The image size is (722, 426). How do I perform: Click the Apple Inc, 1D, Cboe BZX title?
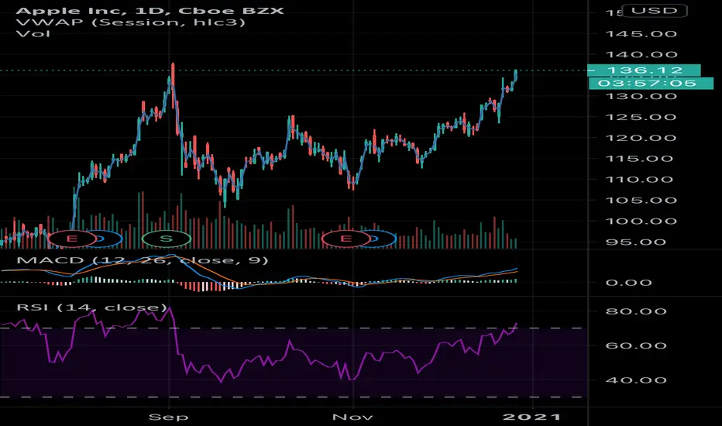tap(150, 11)
